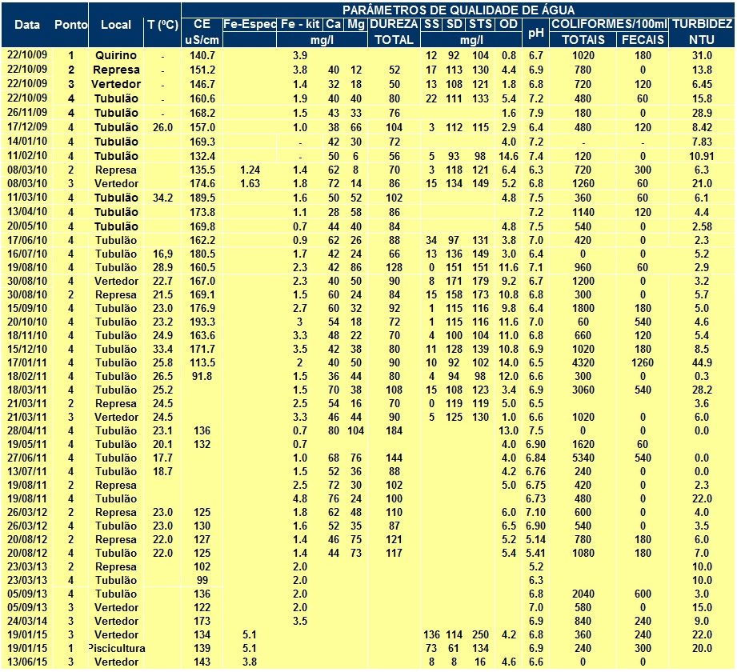The height and width of the screenshot is (672, 737).
Task: Click the date cell 26/11/09
Action: click(x=27, y=113)
